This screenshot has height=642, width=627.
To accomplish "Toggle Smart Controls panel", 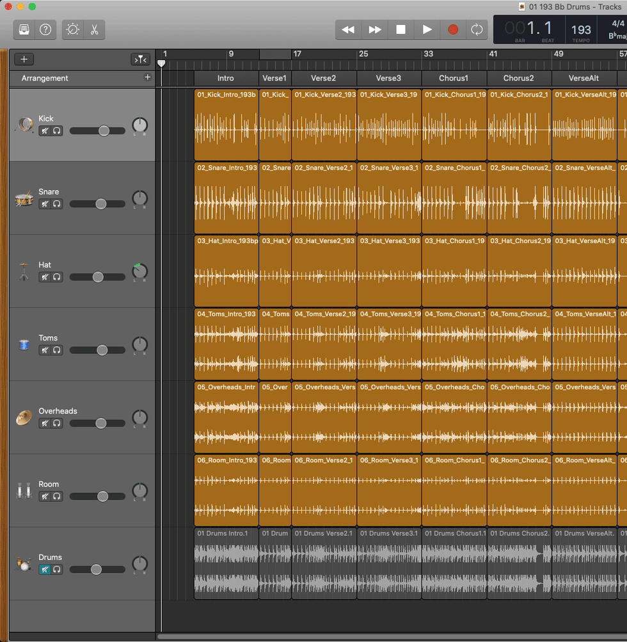I will (x=73, y=29).
